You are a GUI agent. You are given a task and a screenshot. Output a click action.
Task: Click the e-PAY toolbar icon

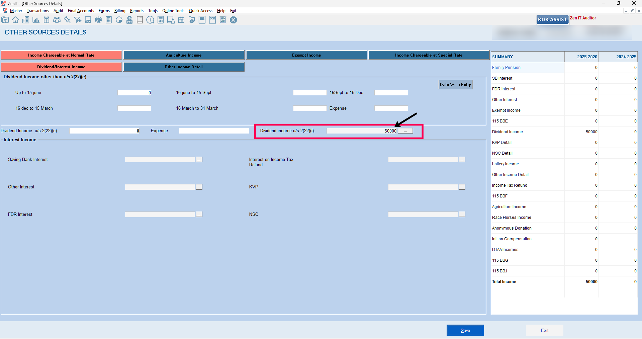click(129, 20)
